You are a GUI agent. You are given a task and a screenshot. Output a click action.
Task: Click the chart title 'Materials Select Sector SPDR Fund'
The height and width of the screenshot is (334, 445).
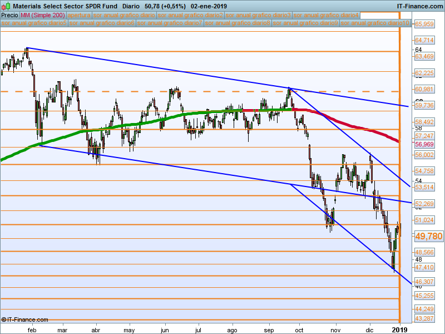pyautogui.click(x=65, y=6)
